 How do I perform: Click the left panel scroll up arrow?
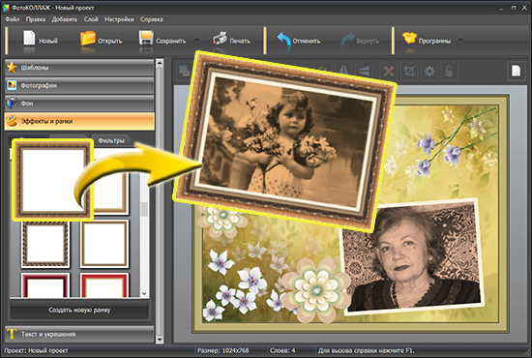(x=160, y=64)
